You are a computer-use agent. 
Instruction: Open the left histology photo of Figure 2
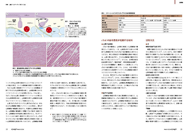pos(29,55)
